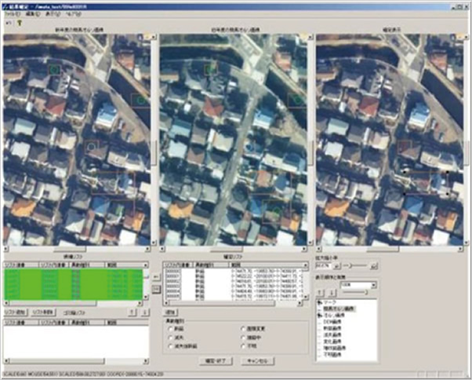The width and height of the screenshot is (472, 380).
Task: Open the ファイル menu
Action: [x=12, y=14]
